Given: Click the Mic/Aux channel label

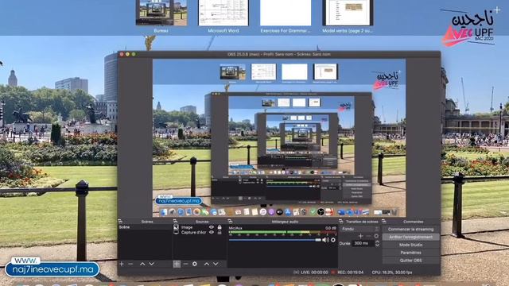Looking at the screenshot, I should 235,228.
